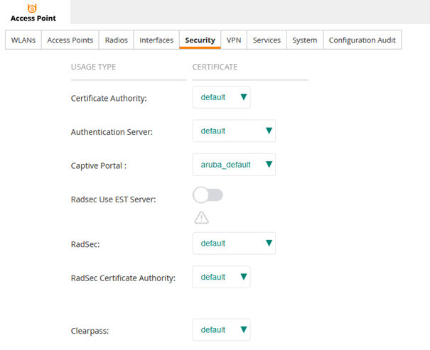Open the Captive Portal aruba_default dropdown
This screenshot has width=430, height=350.
[234, 165]
